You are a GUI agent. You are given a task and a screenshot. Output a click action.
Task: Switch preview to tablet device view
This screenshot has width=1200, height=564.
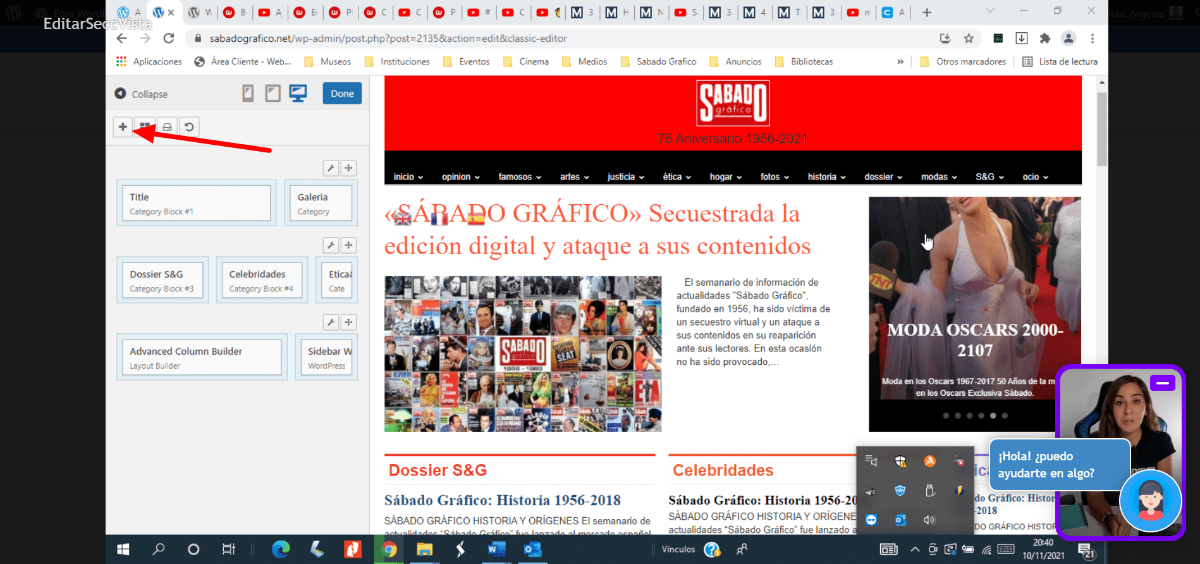coord(272,94)
